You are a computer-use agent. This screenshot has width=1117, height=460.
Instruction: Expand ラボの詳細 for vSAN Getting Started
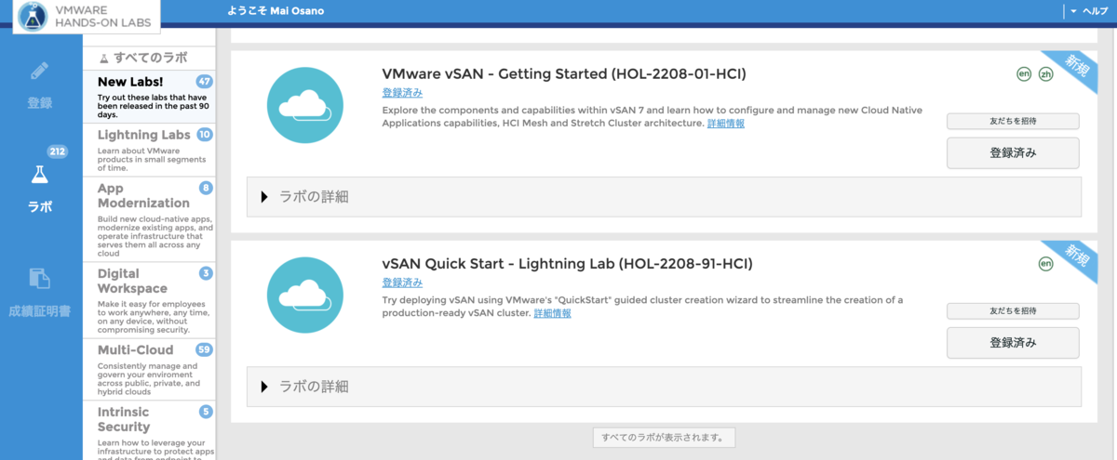664,196
